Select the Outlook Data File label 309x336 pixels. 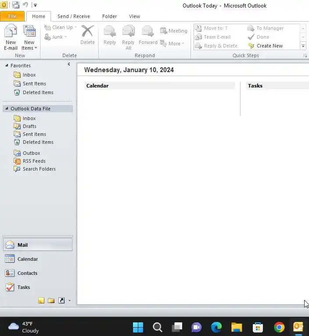coord(31,109)
